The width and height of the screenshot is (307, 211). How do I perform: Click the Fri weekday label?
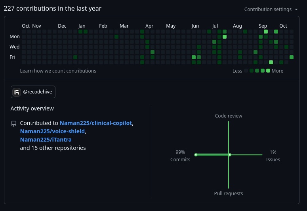click(12, 57)
